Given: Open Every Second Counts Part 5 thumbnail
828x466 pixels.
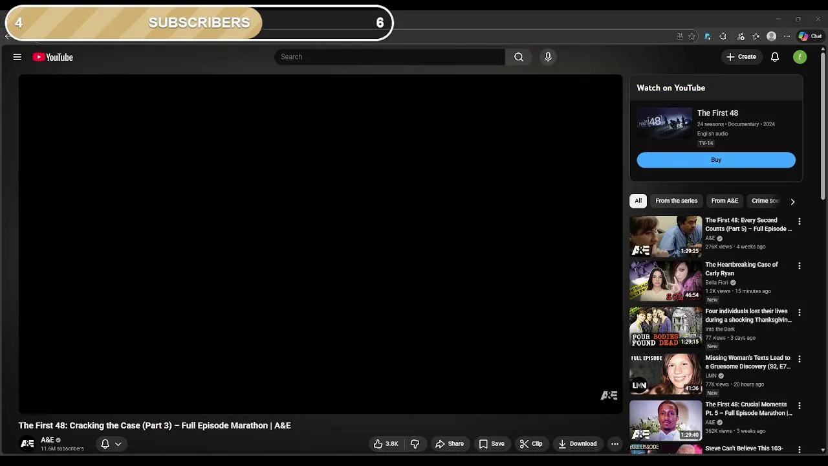Looking at the screenshot, I should [666, 236].
